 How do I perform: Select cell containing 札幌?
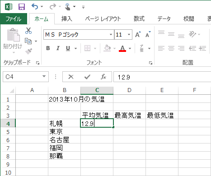coord(64,124)
